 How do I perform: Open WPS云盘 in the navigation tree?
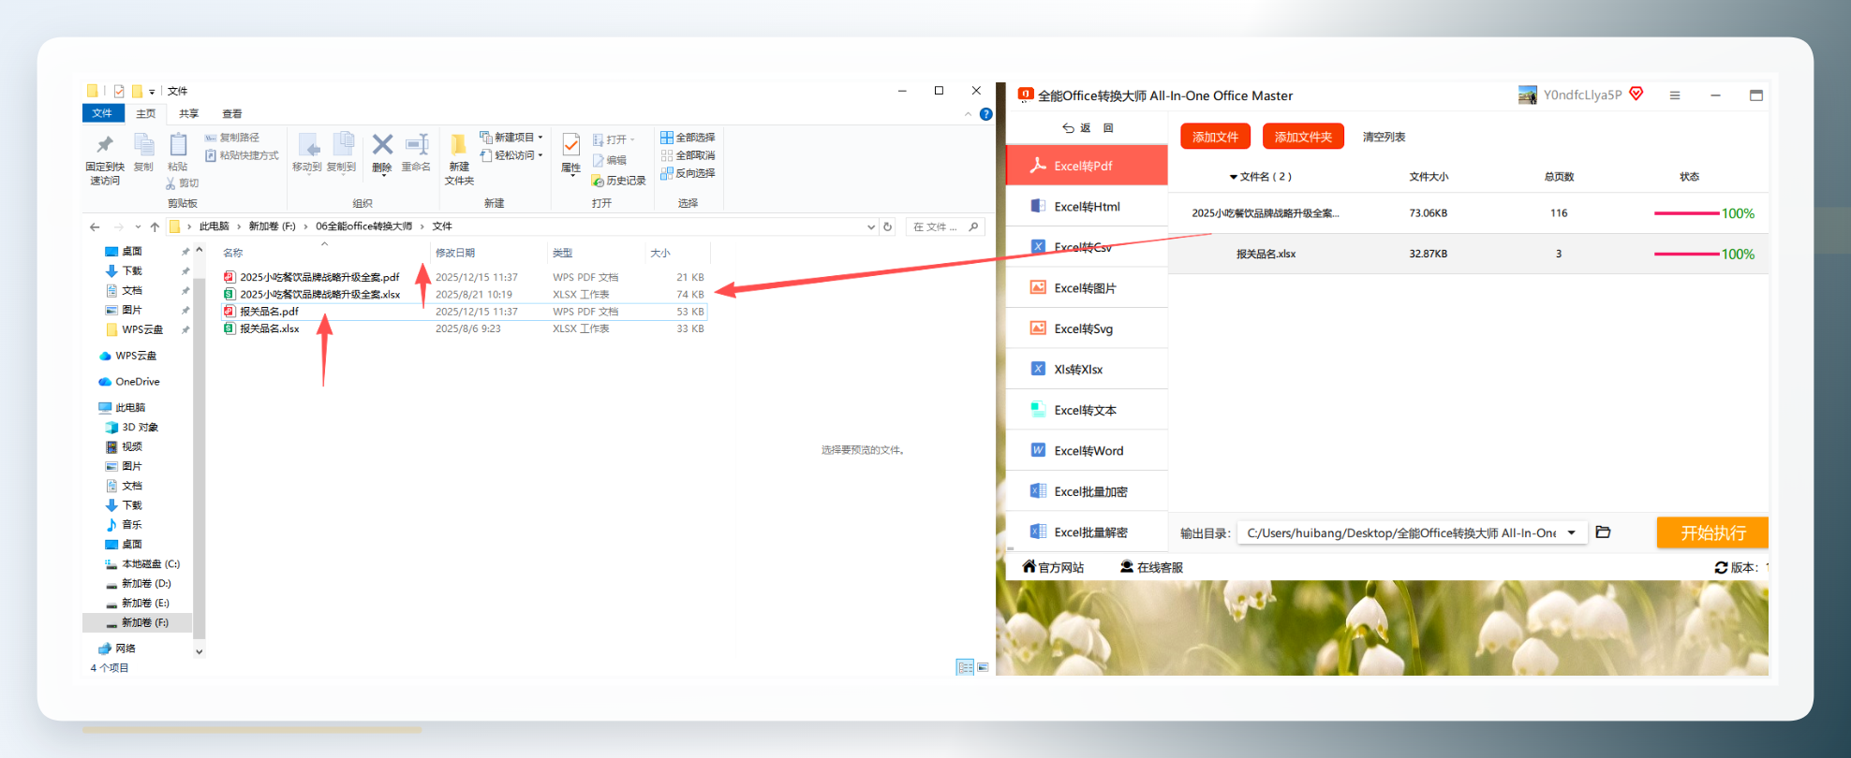pyautogui.click(x=136, y=356)
